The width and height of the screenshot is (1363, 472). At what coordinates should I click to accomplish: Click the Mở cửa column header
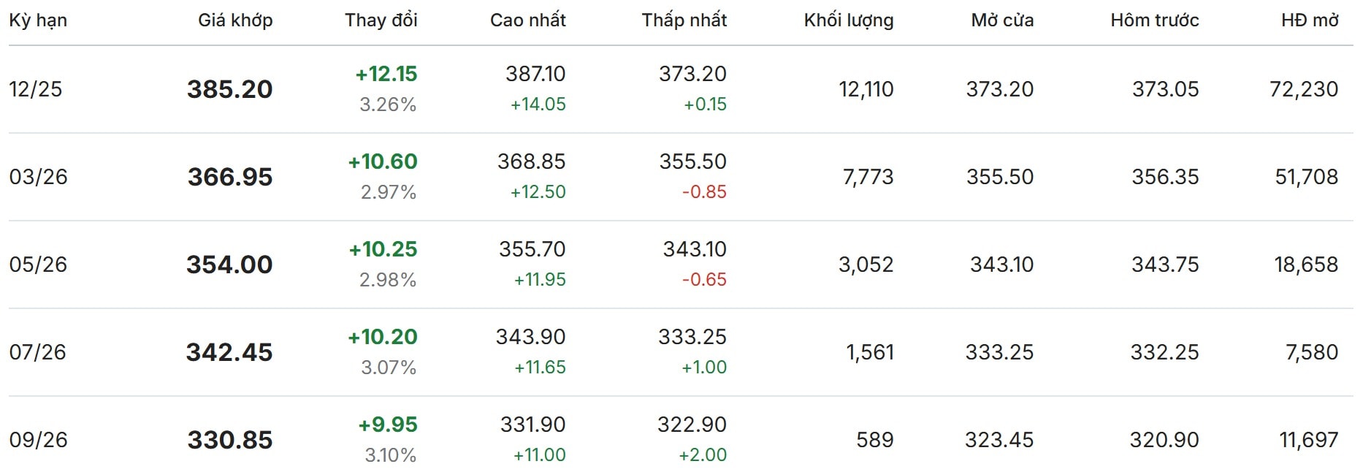pos(1002,20)
